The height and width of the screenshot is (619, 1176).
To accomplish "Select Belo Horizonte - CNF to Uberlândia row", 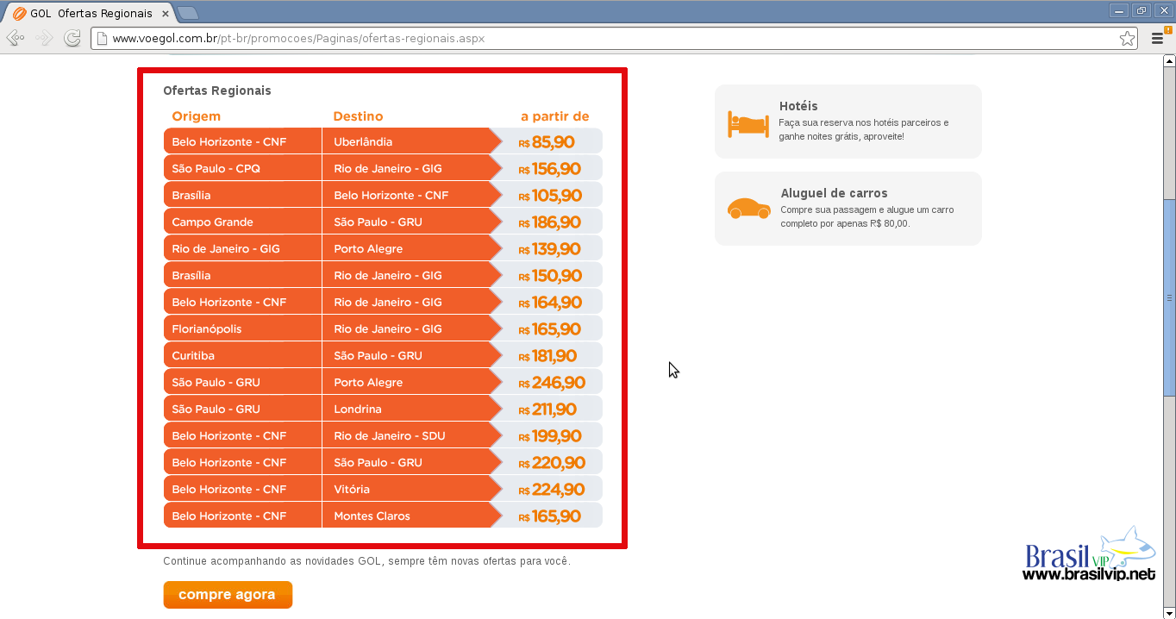I will pos(383,141).
